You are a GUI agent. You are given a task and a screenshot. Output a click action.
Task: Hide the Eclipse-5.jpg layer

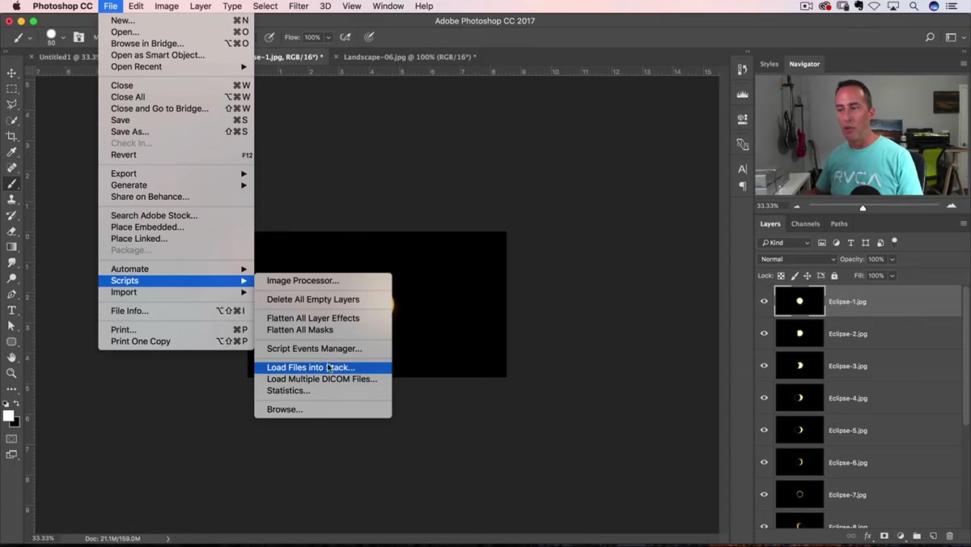764,430
